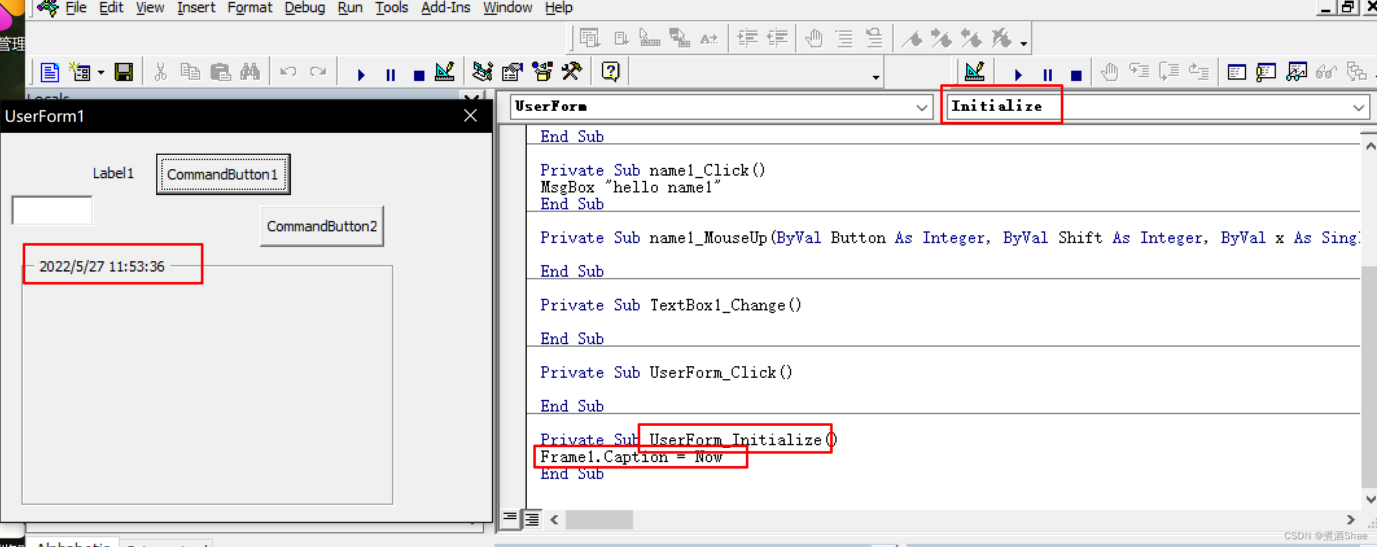Switch to Procedure View button

510,518
